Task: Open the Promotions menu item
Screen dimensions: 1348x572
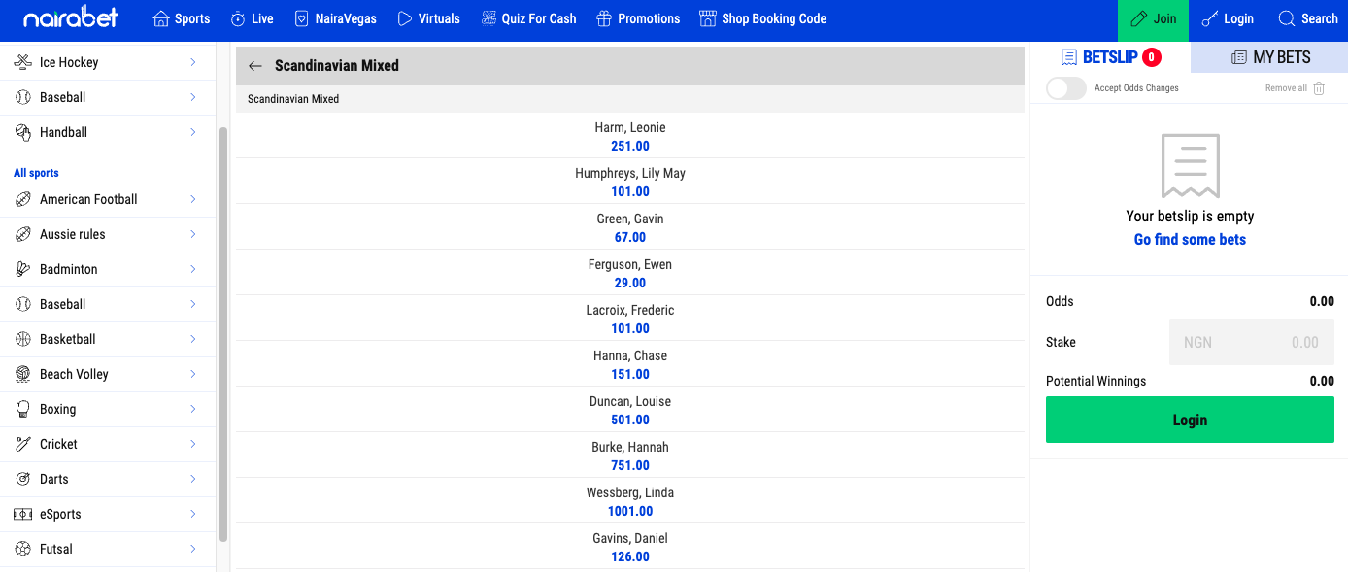Action: pyautogui.click(x=638, y=18)
